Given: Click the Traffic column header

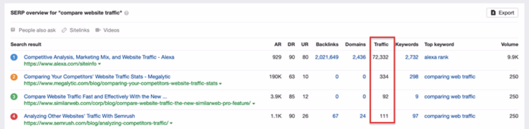Looking at the screenshot, I should (x=381, y=44).
